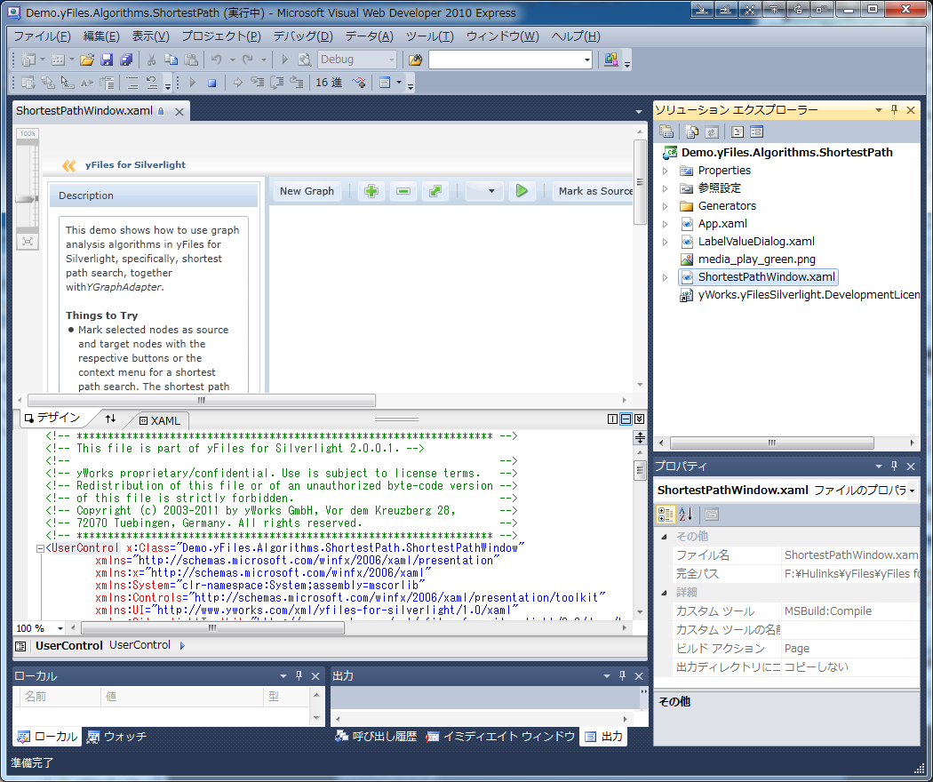Expand the 参照設定 node
Image resolution: width=933 pixels, height=782 pixels.
[666, 188]
